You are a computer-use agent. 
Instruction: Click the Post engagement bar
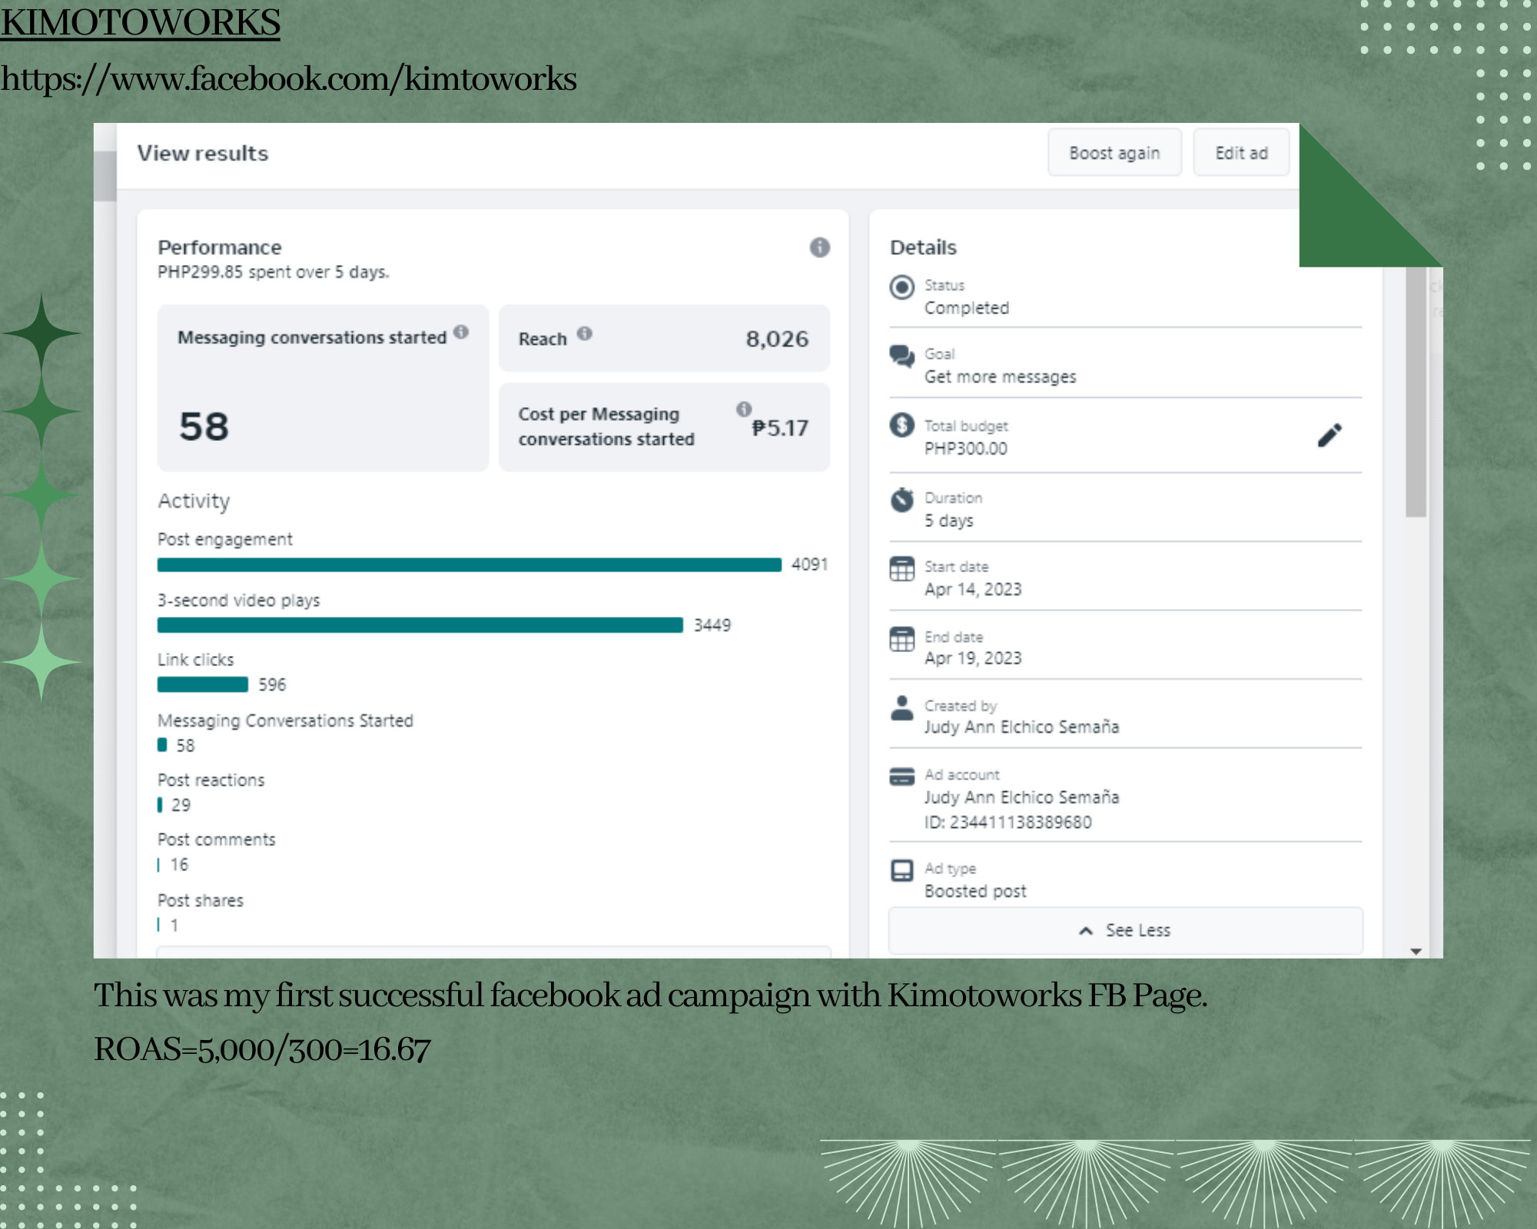pos(470,565)
